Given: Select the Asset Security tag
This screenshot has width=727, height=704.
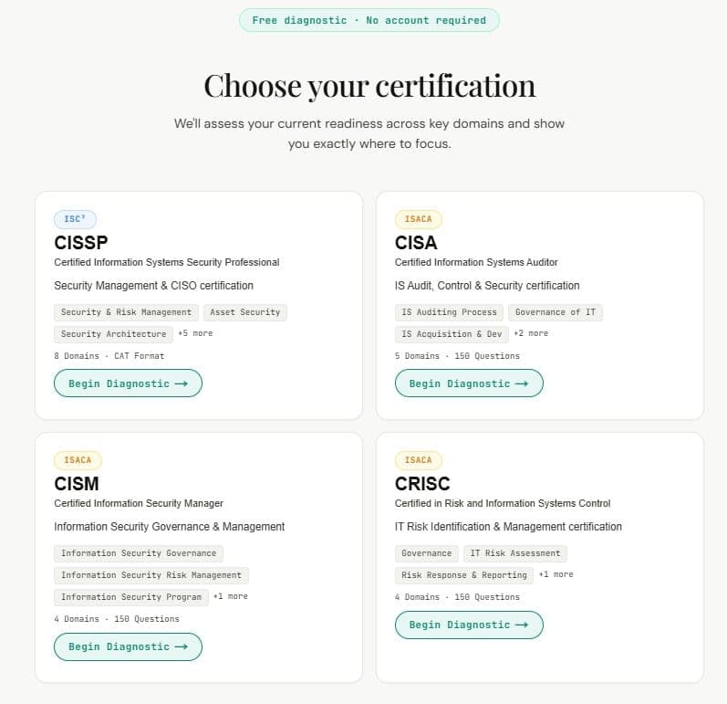Looking at the screenshot, I should click(245, 312).
